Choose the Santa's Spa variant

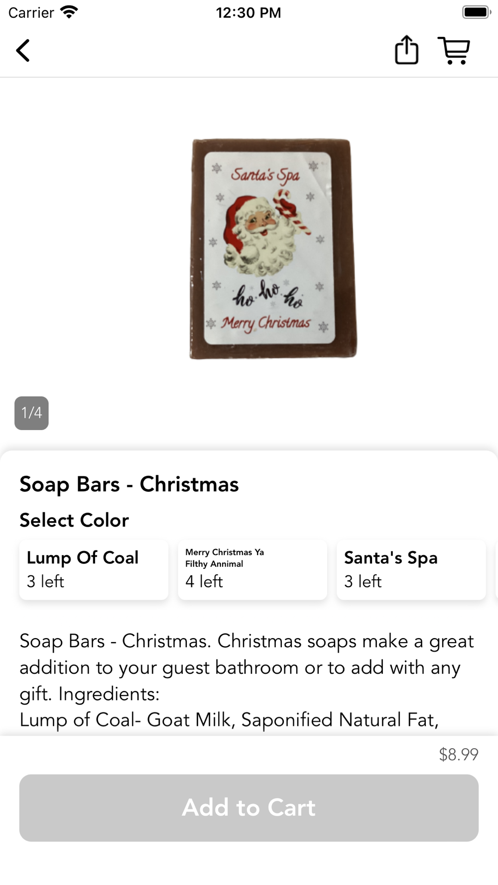pos(411,569)
